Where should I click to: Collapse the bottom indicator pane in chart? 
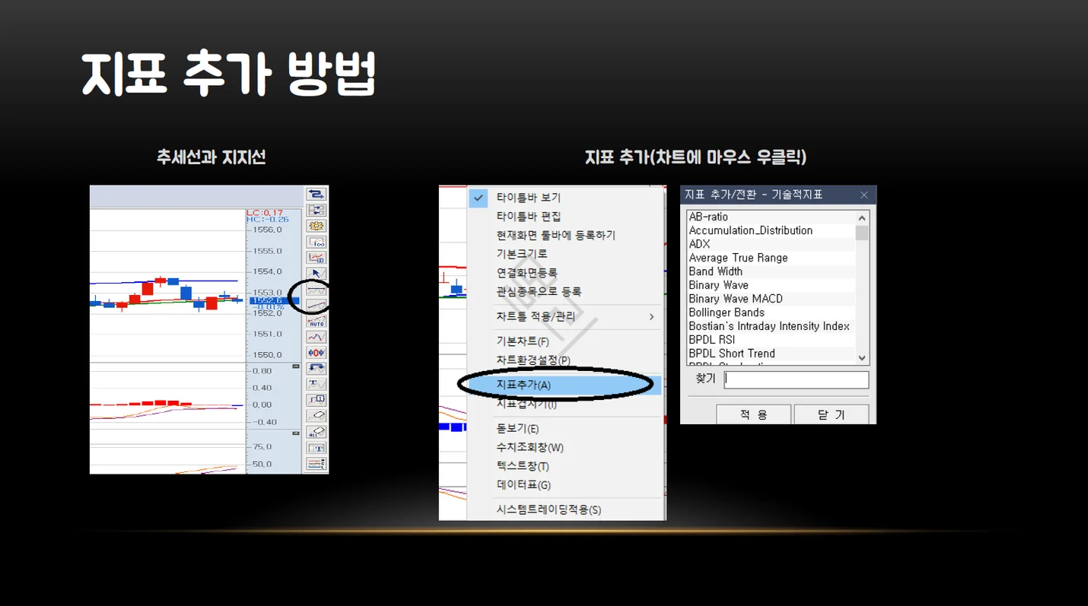click(x=296, y=433)
